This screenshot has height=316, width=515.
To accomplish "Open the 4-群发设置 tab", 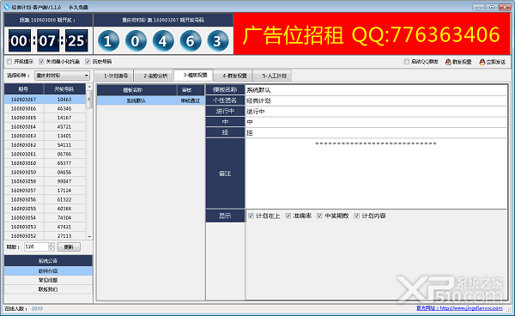I will pyautogui.click(x=233, y=76).
